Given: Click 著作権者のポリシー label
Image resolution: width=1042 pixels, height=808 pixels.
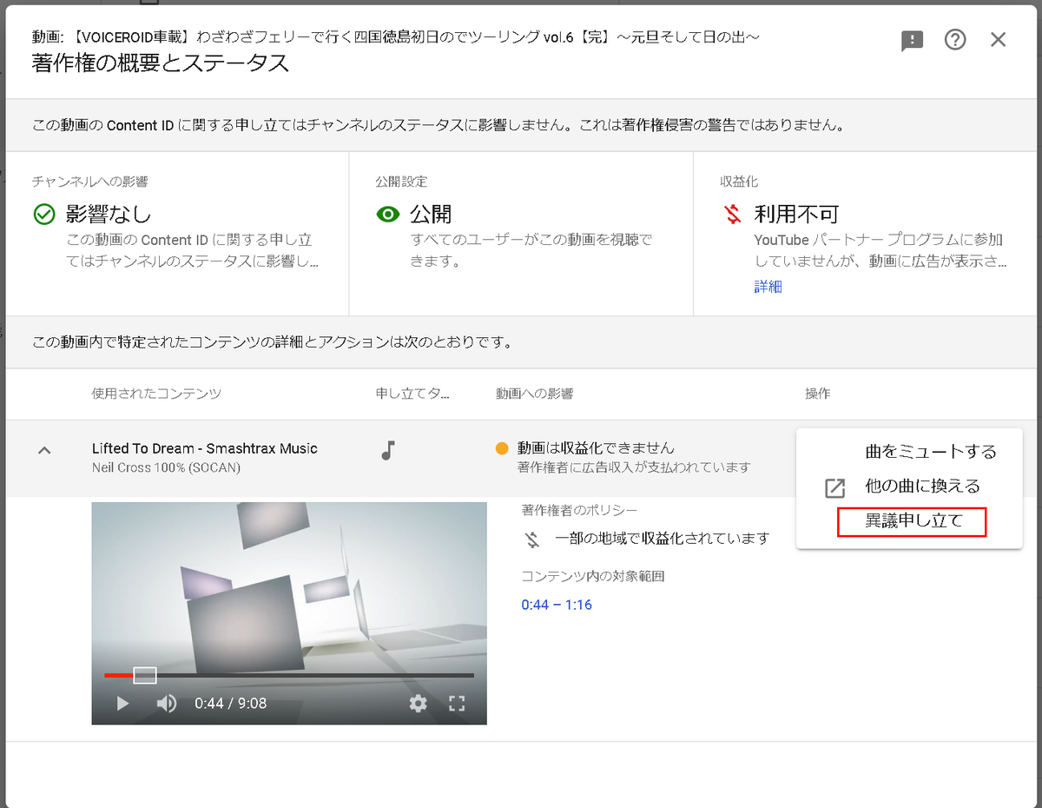Looking at the screenshot, I should [x=579, y=509].
